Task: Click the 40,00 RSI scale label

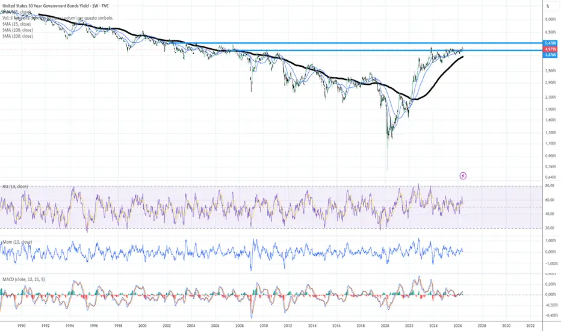Action: click(550, 214)
